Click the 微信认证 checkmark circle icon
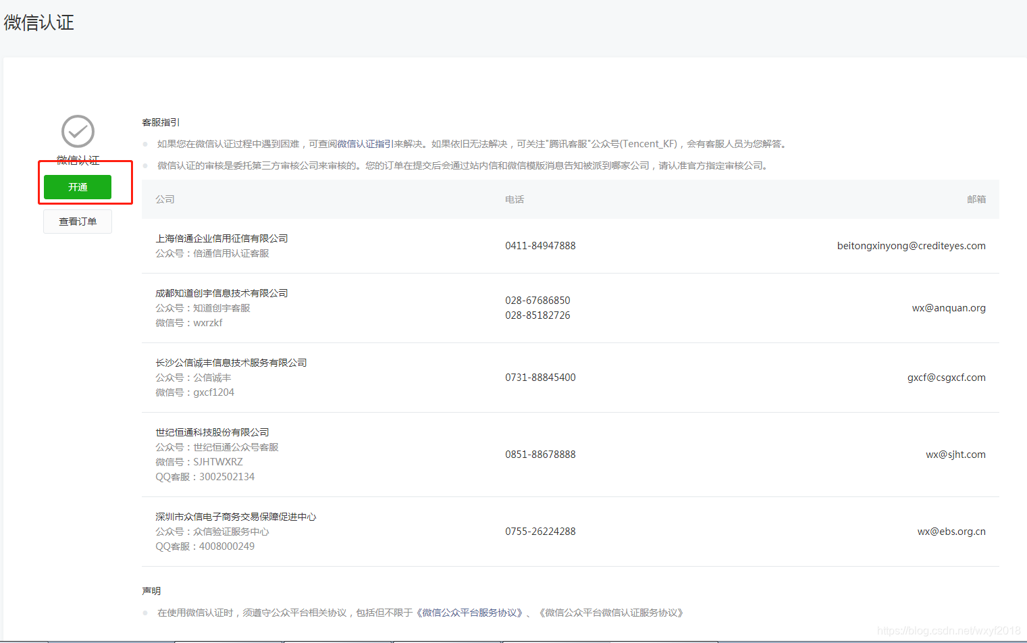The image size is (1027, 643). coord(78,131)
